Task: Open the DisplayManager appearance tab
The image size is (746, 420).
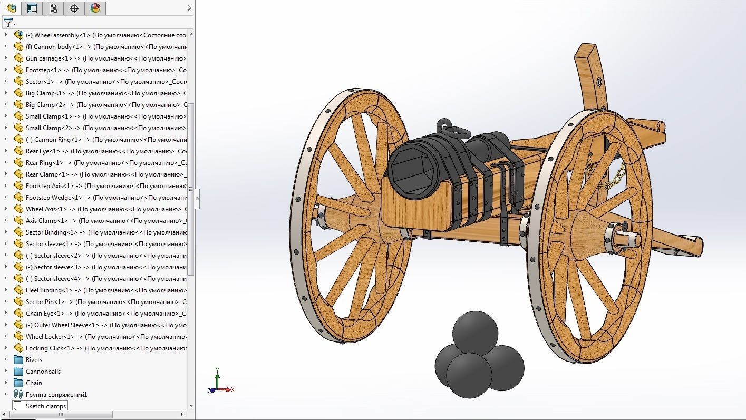Action: tap(95, 8)
